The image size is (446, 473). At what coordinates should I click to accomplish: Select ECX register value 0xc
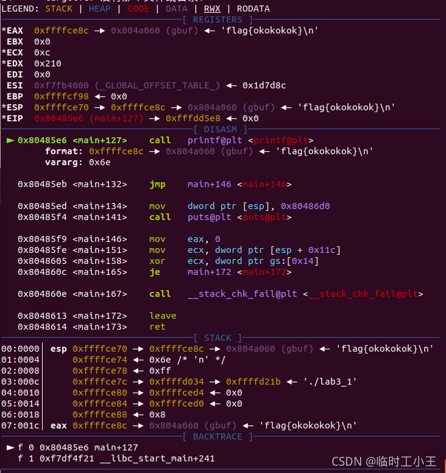coord(42,52)
